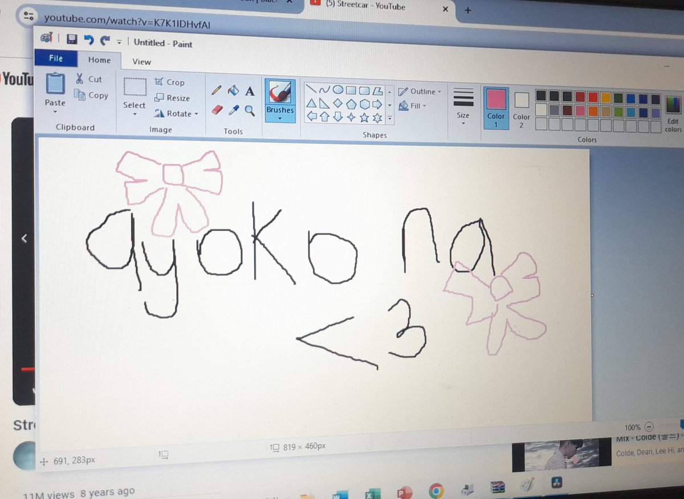Select the Right arrow shape

click(377, 105)
